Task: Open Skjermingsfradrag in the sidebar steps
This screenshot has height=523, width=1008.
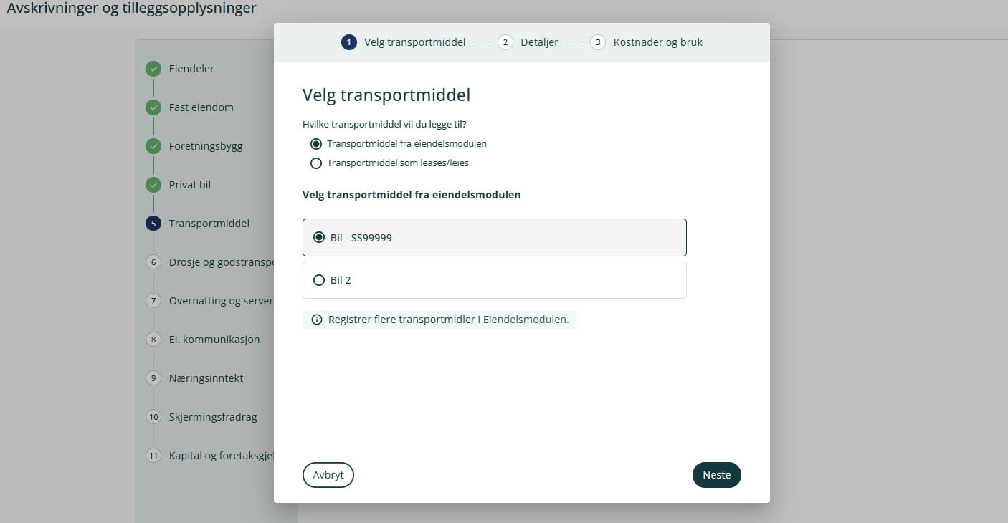Action: pos(212,417)
